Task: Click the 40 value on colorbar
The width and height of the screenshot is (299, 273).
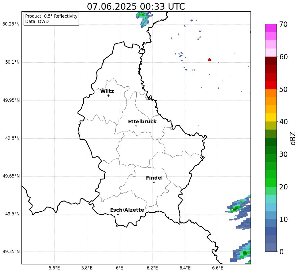Action: [x=283, y=122]
